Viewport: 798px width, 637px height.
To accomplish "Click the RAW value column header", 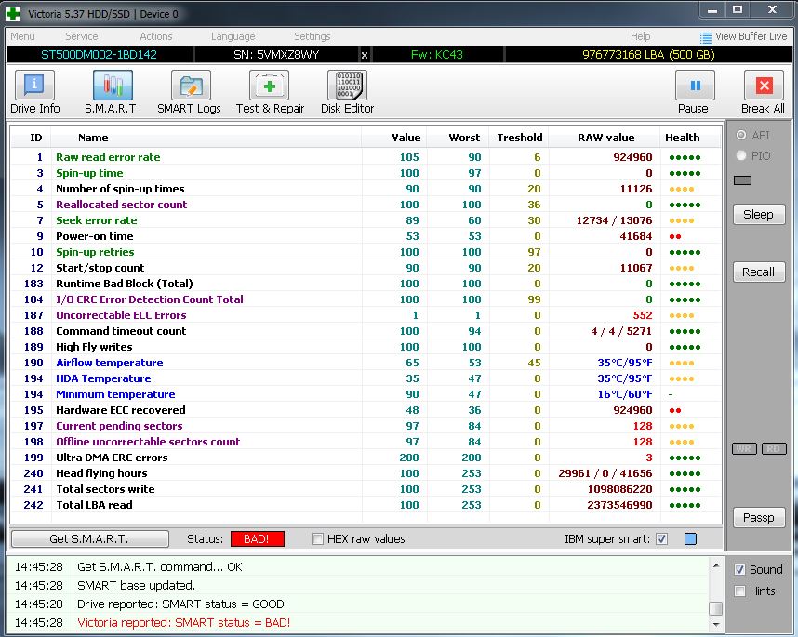I will pyautogui.click(x=605, y=138).
